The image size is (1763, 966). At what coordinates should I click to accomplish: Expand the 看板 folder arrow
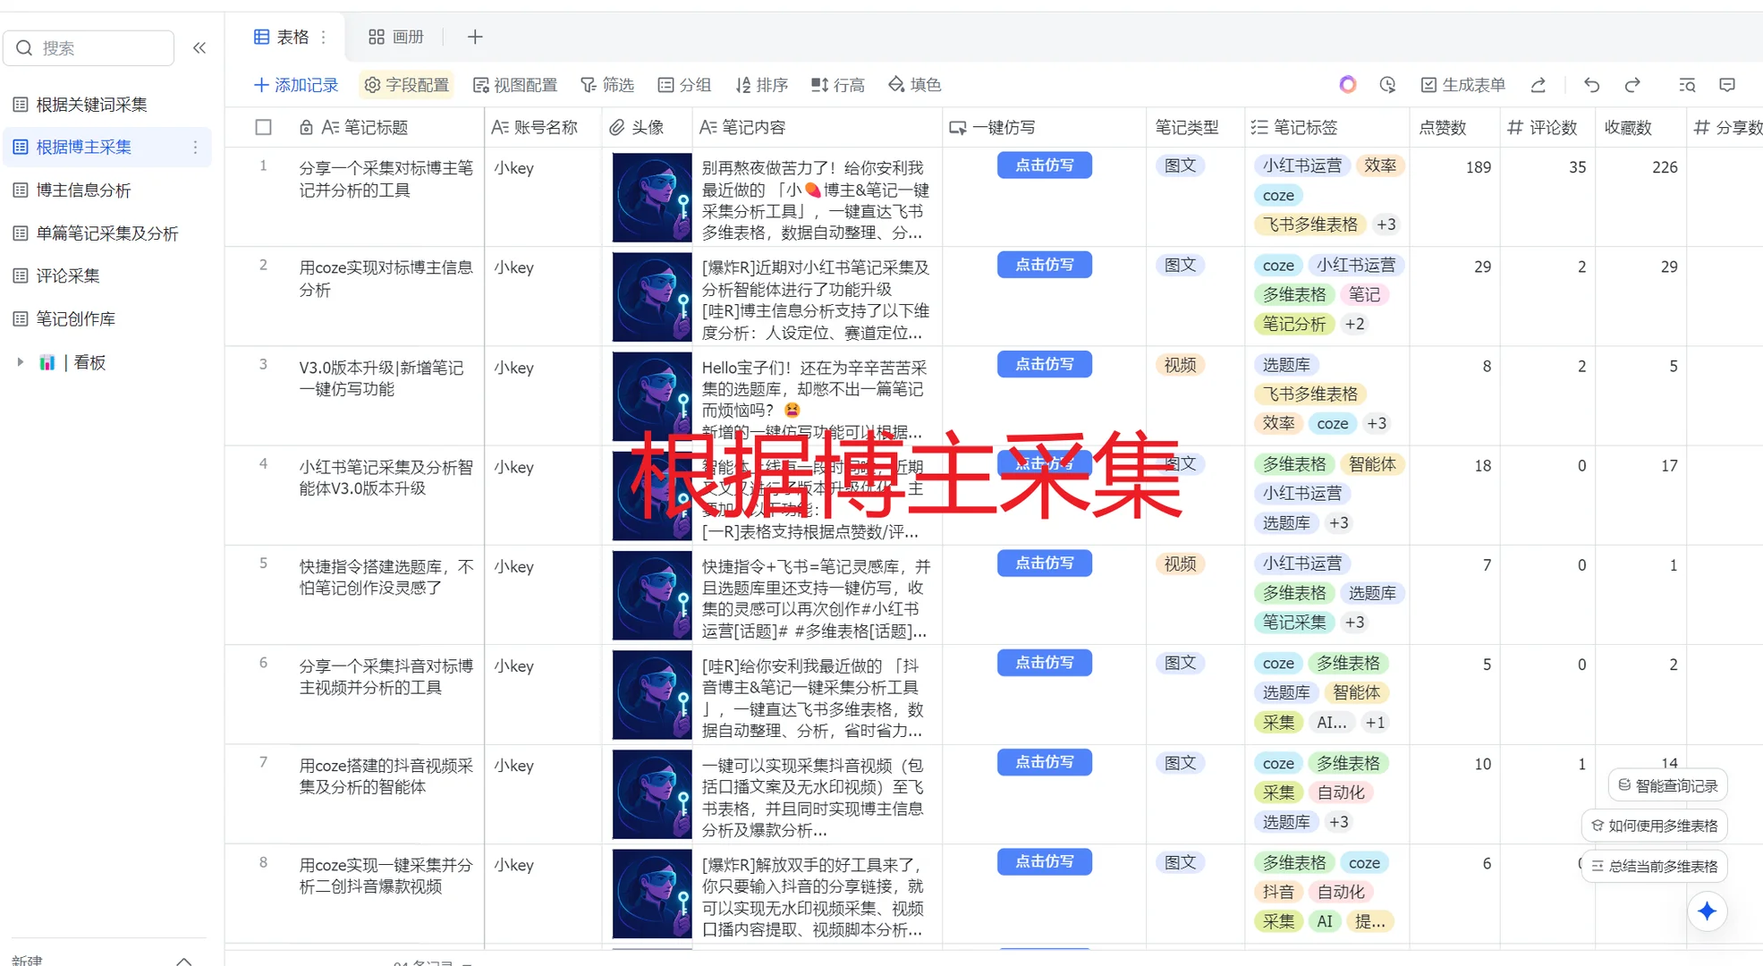[20, 362]
